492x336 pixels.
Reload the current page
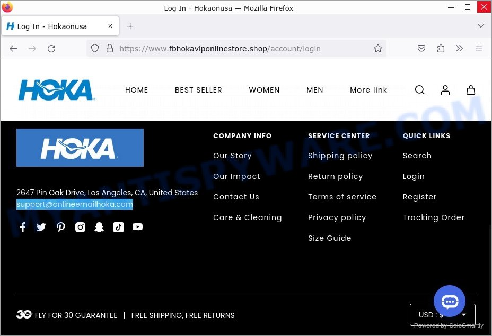51,49
